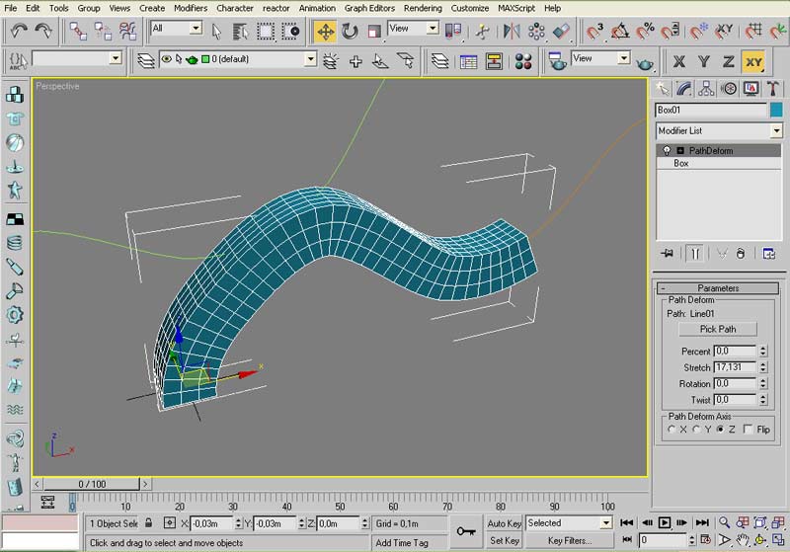Open the reactor menu
The image size is (790, 552).
pos(276,8)
